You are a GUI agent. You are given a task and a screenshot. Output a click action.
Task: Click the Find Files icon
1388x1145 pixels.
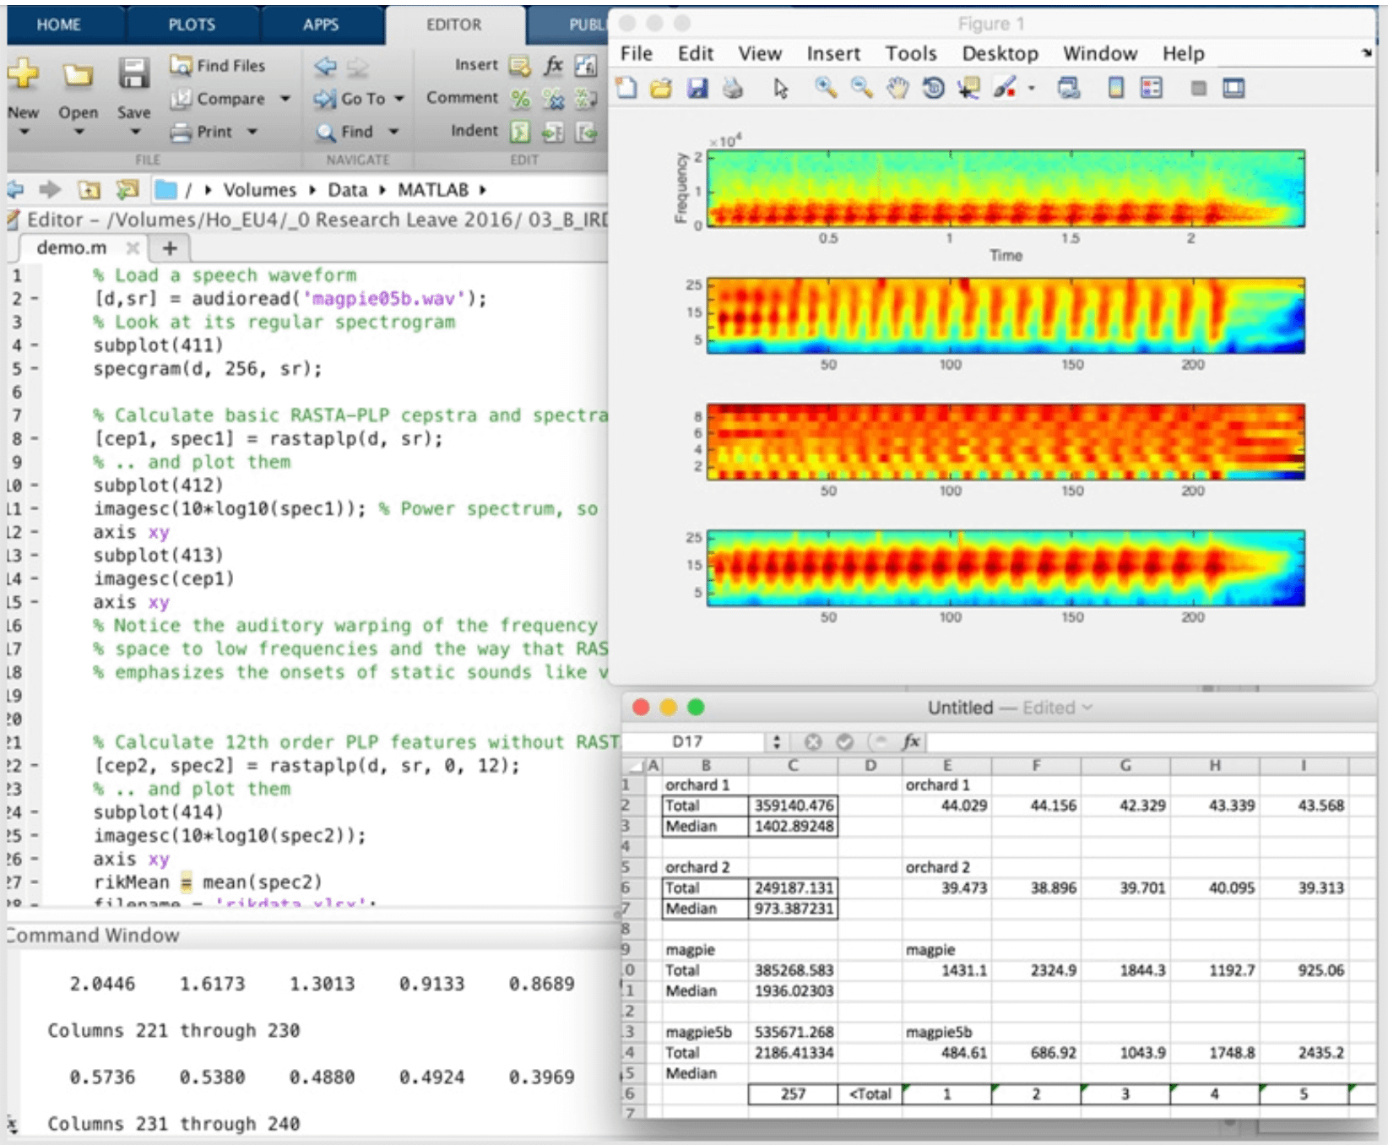181,65
